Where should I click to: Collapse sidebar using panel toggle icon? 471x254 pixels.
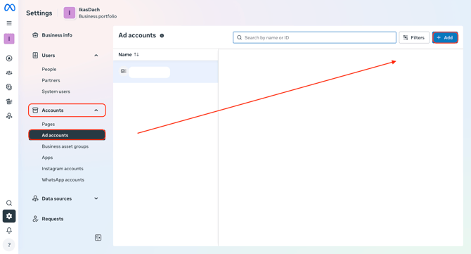point(98,238)
